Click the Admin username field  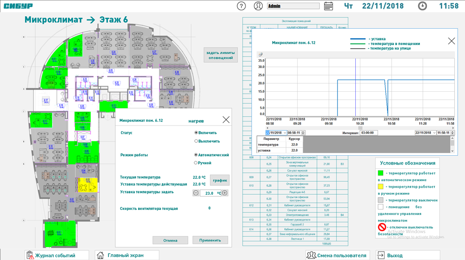pos(293,6)
